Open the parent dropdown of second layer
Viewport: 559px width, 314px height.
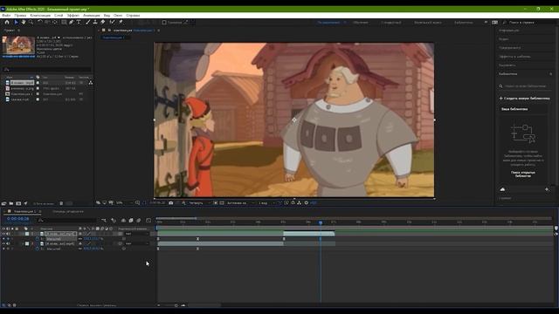(136, 244)
